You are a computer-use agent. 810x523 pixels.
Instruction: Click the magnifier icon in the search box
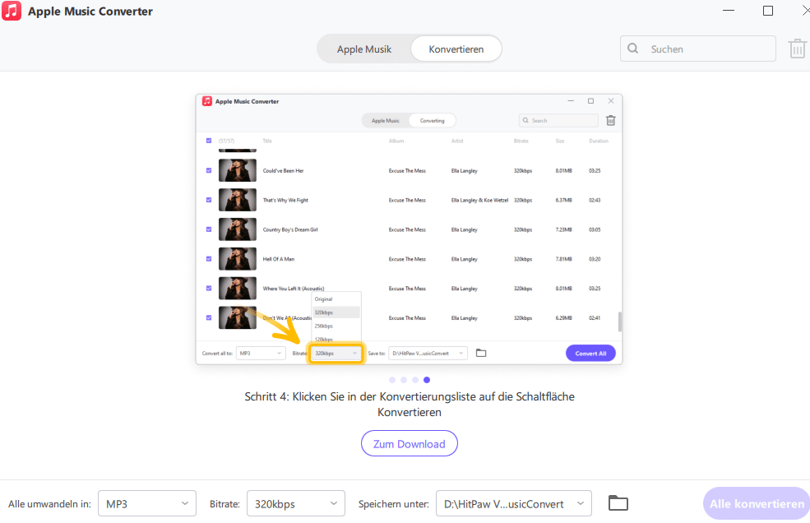[x=633, y=49]
